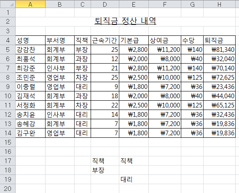The height and width of the screenshot is (193, 239).
Task: Click 인사부 in 최강준's row
Action: pyautogui.click(x=60, y=68)
